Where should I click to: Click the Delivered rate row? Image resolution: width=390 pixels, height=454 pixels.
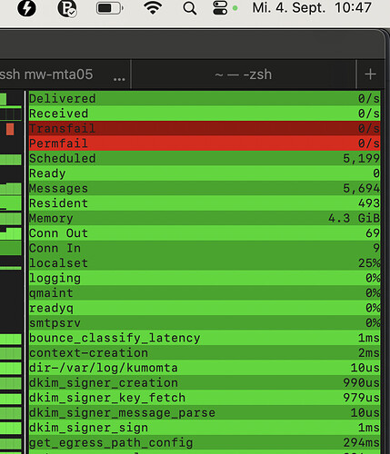click(205, 98)
